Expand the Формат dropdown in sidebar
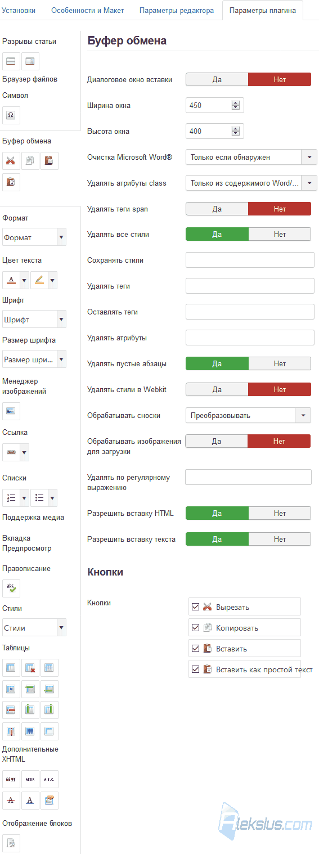Screen dimensions: 319x854 pos(34,237)
